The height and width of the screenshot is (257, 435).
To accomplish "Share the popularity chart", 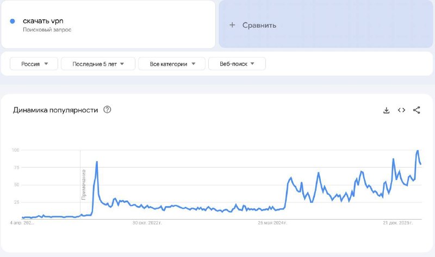I will coord(417,110).
